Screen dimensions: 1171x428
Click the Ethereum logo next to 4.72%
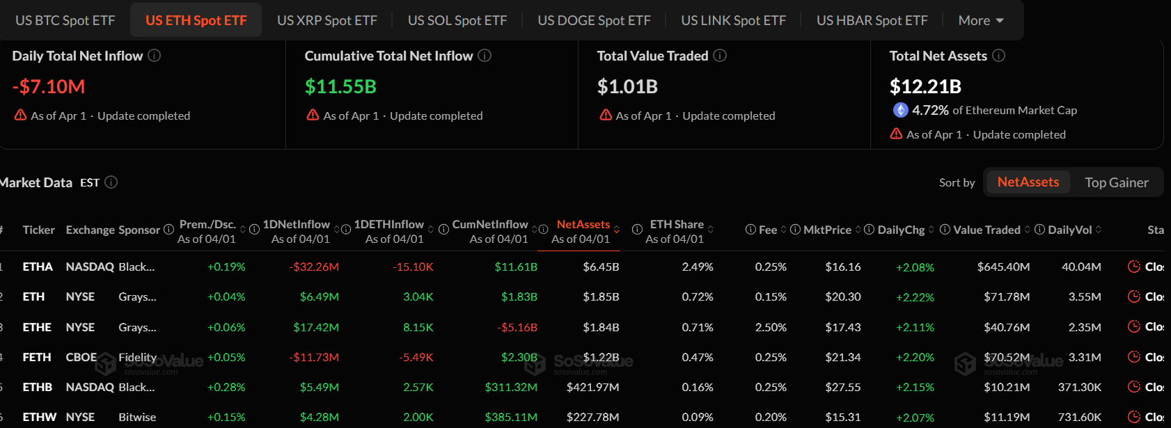(x=900, y=110)
